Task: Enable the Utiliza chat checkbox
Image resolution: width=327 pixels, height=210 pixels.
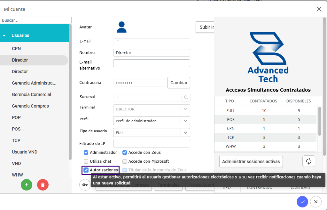Action: [x=86, y=161]
